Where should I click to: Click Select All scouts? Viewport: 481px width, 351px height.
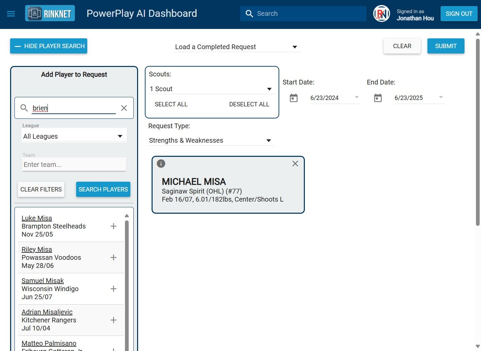coord(171,104)
